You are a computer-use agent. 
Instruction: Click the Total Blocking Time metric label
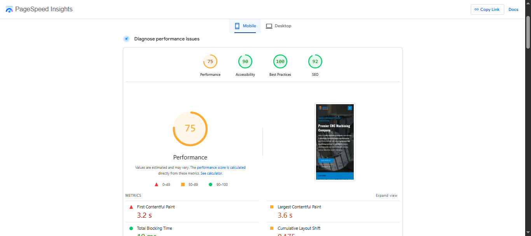pyautogui.click(x=154, y=228)
